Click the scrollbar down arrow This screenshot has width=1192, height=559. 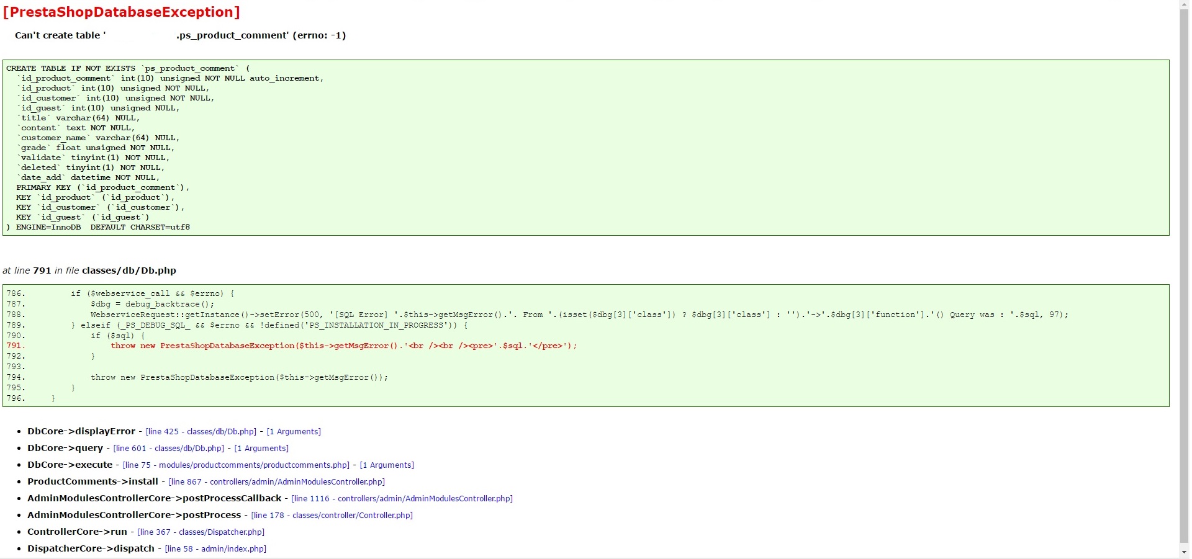click(1184, 552)
